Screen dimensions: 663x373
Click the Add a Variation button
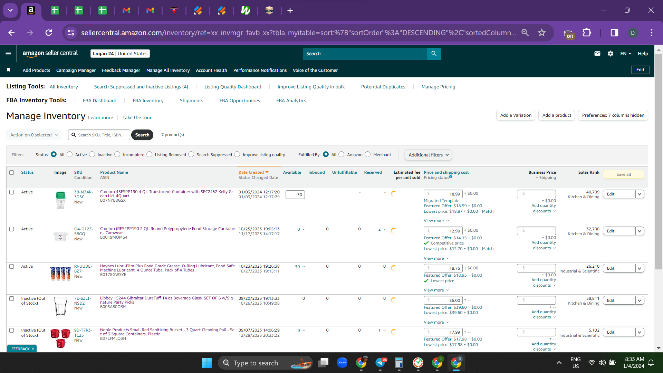coord(516,115)
